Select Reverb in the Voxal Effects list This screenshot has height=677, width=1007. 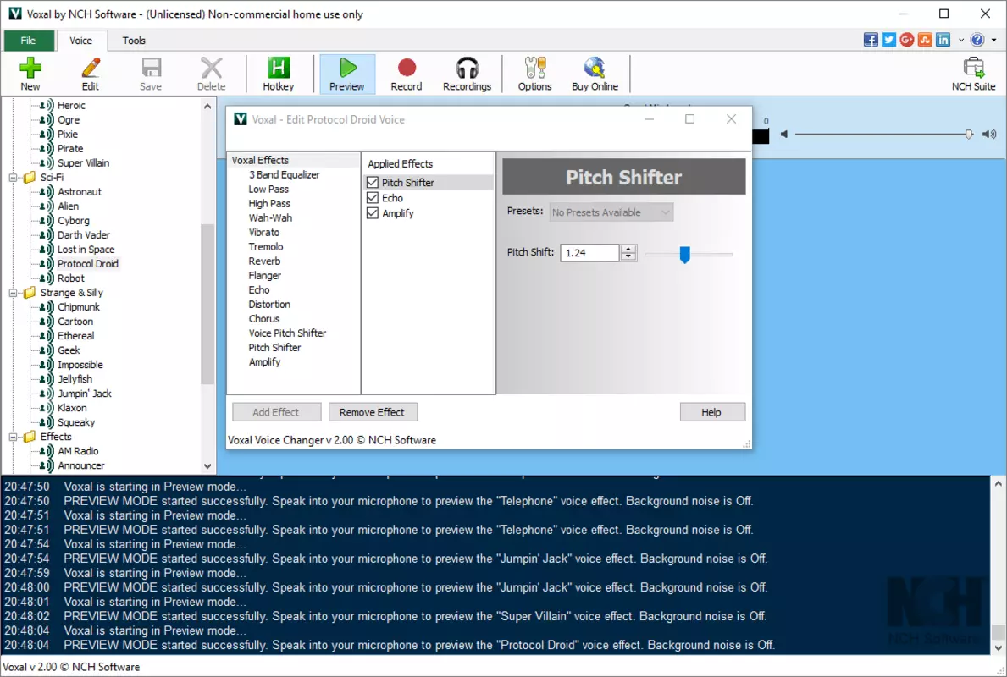[x=264, y=261]
